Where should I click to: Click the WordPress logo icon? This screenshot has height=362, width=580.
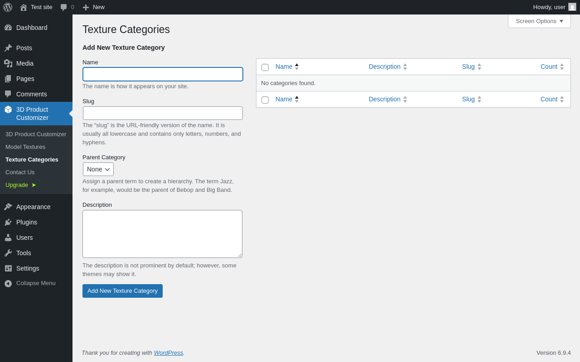tap(8, 7)
